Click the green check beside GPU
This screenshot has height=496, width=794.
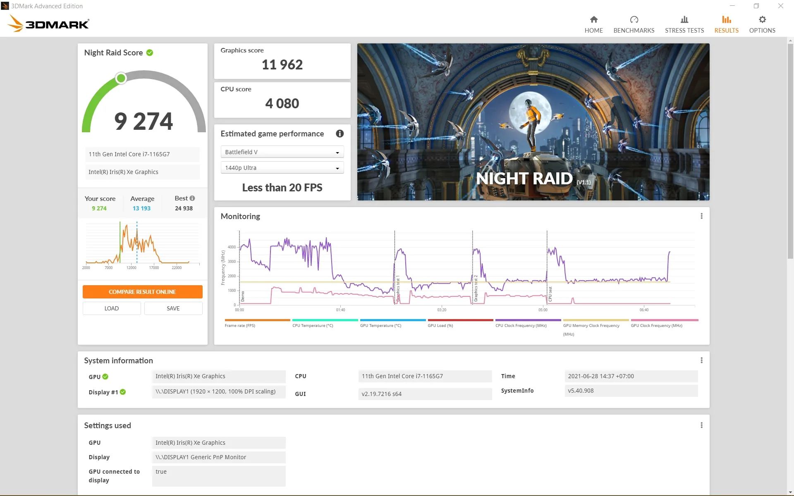(105, 377)
